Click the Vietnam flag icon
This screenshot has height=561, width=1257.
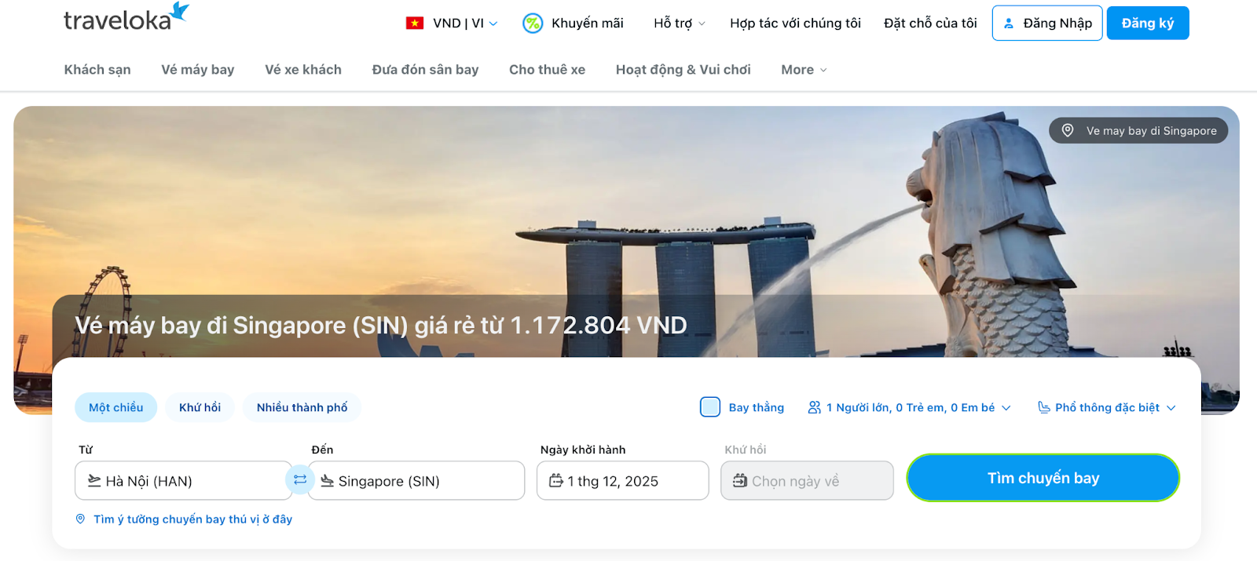(x=415, y=24)
